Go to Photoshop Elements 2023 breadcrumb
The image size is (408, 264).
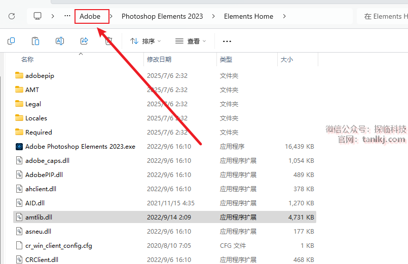[x=162, y=16]
